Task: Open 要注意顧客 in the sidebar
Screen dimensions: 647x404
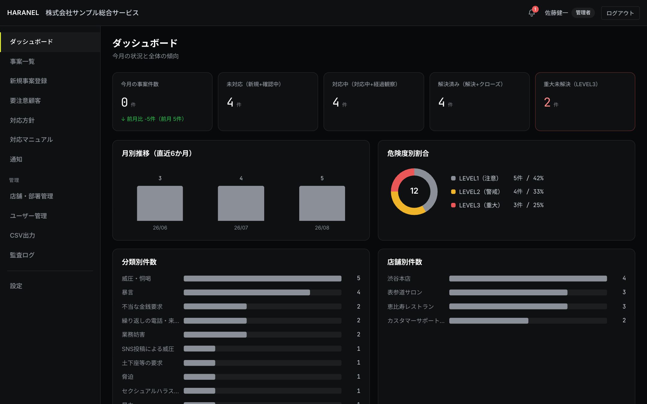Action: pos(50,101)
